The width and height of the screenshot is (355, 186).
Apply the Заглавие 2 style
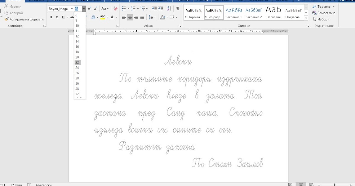(254, 13)
